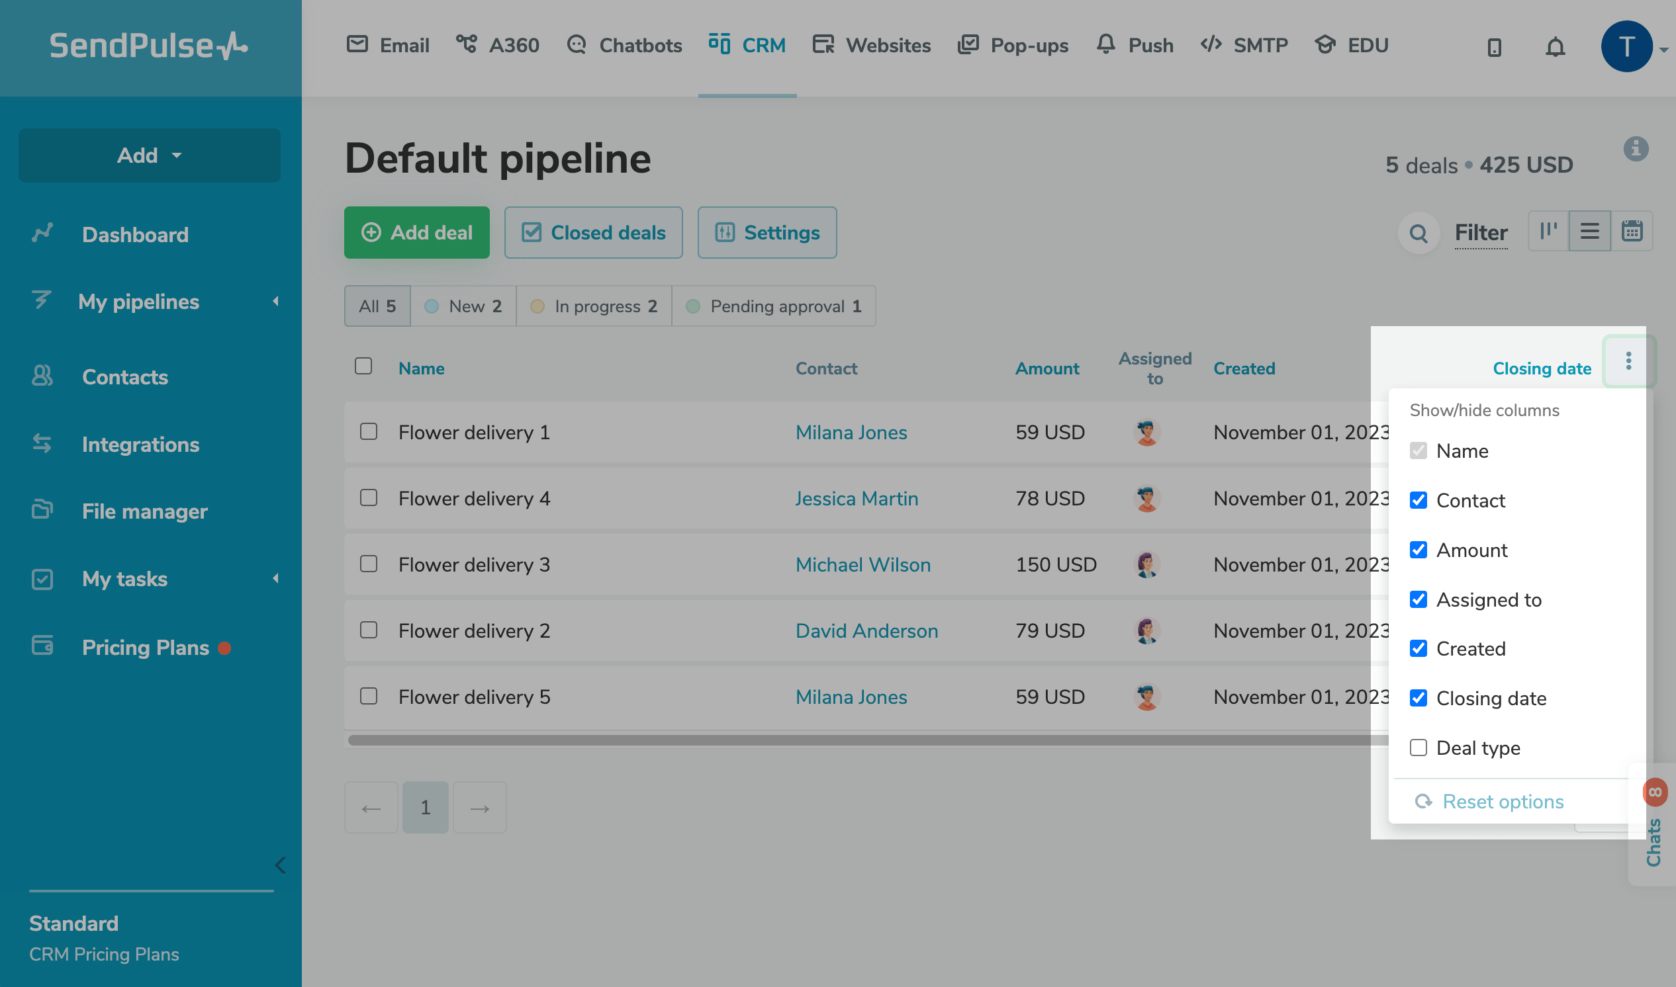Image resolution: width=1676 pixels, height=987 pixels.
Task: Click the Contacts sidebar icon
Action: click(x=42, y=376)
